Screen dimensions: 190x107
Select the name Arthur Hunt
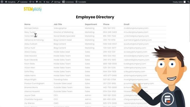tap(30, 48)
